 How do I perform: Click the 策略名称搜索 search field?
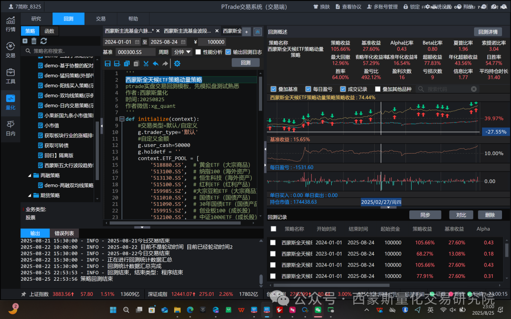62,51
